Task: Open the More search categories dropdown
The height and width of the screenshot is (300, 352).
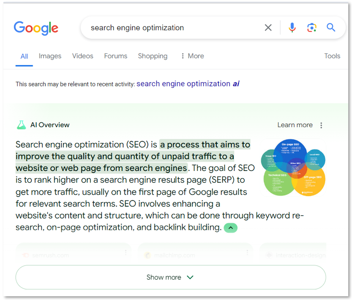Action: pyautogui.click(x=191, y=56)
